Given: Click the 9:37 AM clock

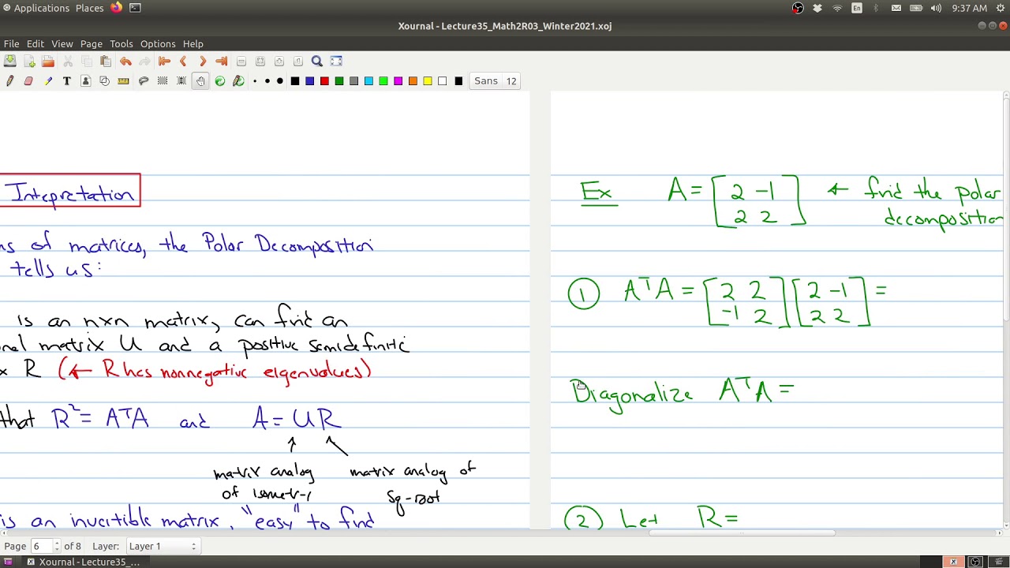Looking at the screenshot, I should point(969,8).
